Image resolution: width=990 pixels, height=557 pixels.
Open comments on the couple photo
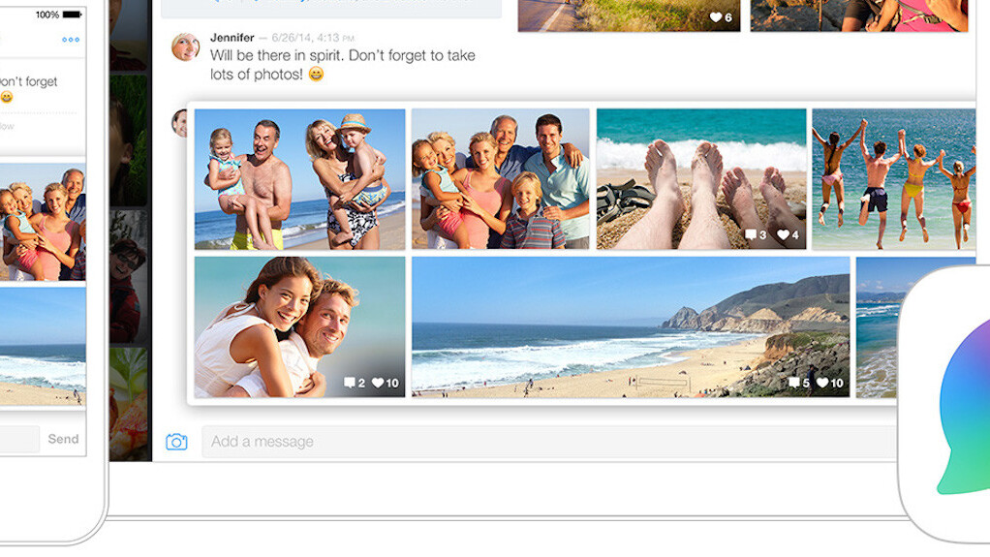(x=349, y=384)
